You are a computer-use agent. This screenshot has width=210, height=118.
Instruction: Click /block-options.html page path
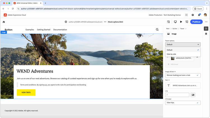[x=115, y=22]
